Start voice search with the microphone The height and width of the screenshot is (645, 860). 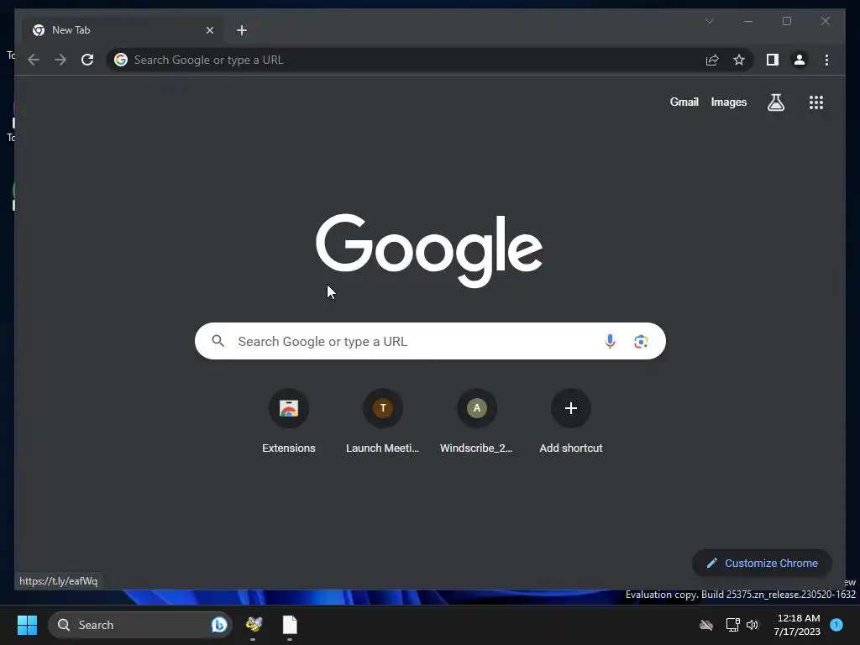click(x=610, y=341)
